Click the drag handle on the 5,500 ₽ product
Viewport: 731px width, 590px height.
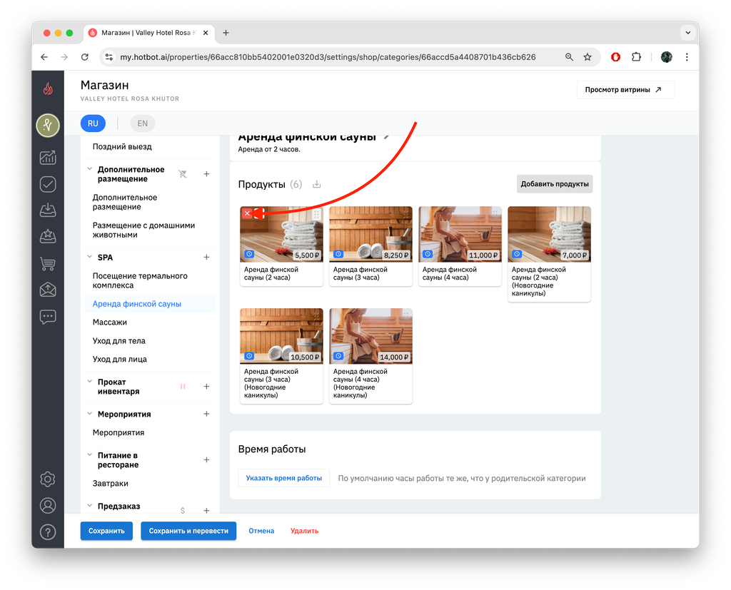click(x=316, y=214)
